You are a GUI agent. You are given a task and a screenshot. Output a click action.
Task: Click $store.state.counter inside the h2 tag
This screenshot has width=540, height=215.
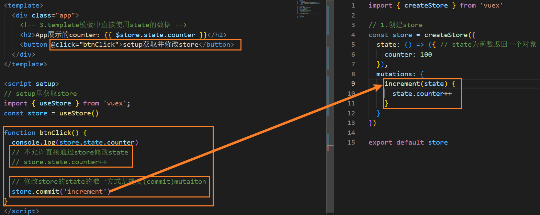pyautogui.click(x=155, y=35)
